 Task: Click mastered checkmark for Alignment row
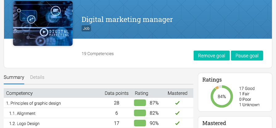(x=177, y=113)
